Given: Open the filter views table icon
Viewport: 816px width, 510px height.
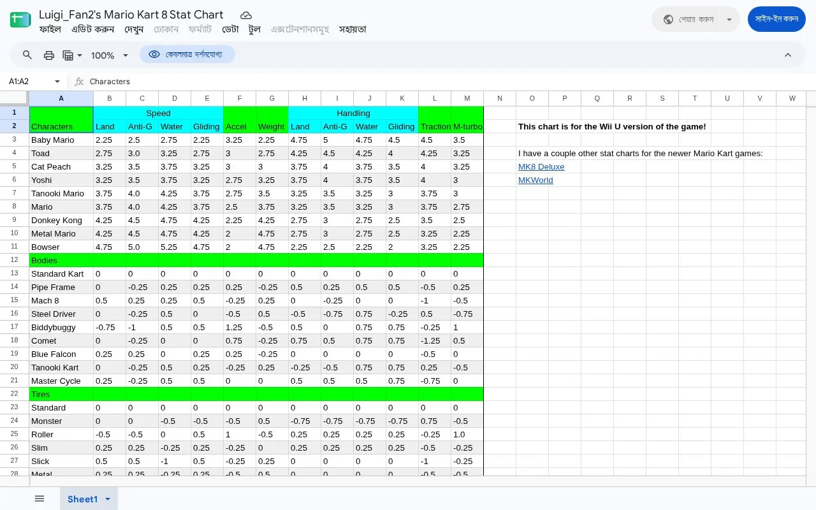Looking at the screenshot, I should point(68,55).
